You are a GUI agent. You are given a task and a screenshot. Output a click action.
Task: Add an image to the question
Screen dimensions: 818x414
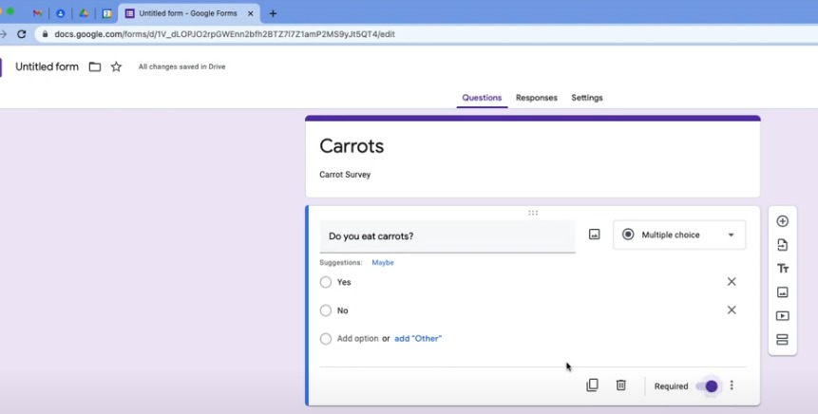[594, 235]
